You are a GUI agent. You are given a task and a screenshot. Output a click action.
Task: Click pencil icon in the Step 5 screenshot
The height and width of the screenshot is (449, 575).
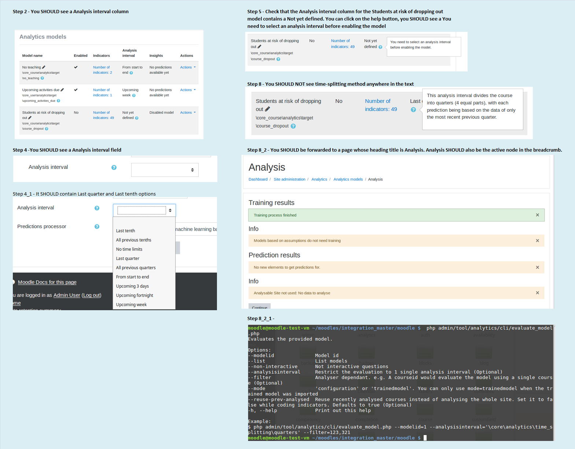click(259, 47)
